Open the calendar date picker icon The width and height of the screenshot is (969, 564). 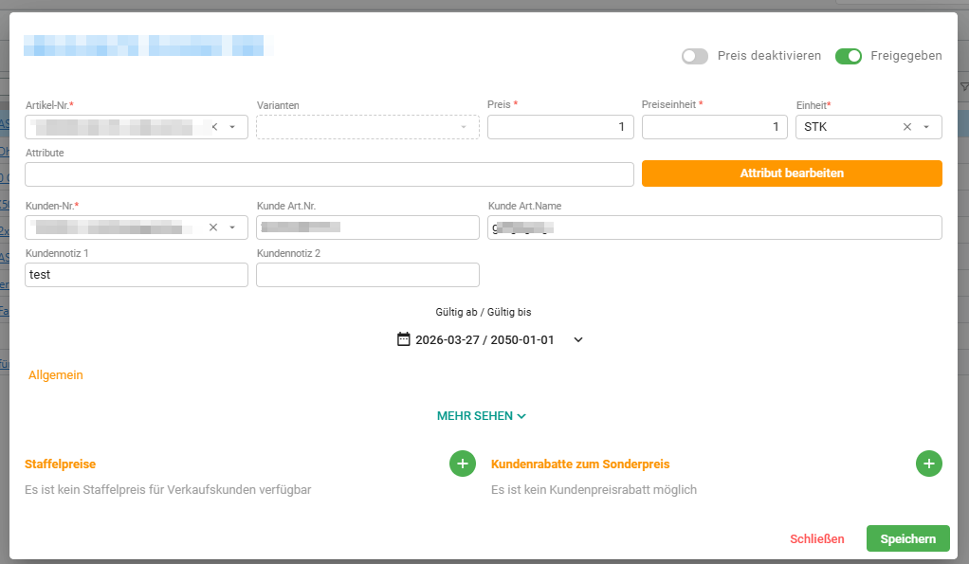pyautogui.click(x=404, y=339)
